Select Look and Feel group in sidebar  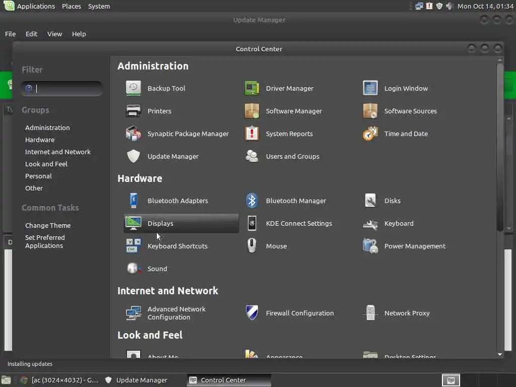pyautogui.click(x=46, y=164)
